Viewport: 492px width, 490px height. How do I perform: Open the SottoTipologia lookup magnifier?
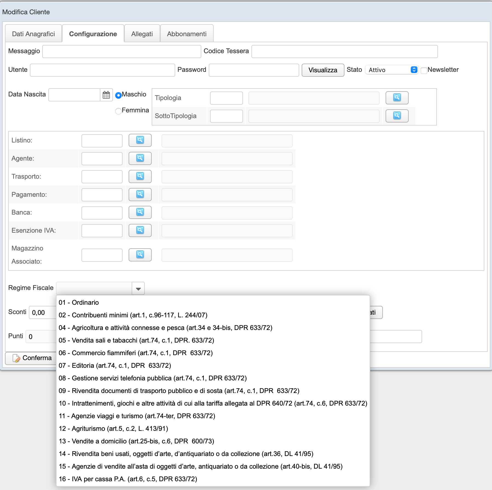pyautogui.click(x=397, y=116)
